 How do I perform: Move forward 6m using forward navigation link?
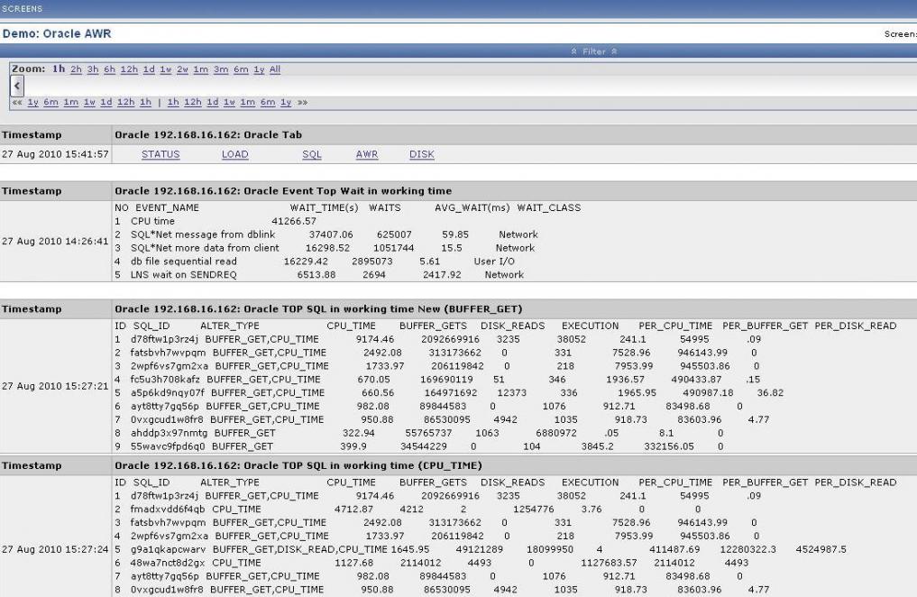click(268, 102)
